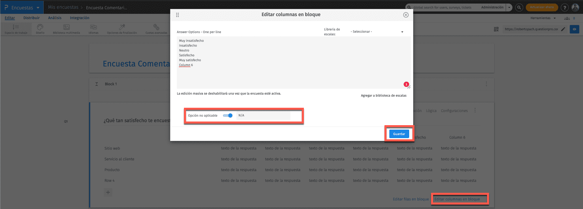This screenshot has width=583, height=209.
Task: Open the help question mark icon
Action: (x=565, y=8)
